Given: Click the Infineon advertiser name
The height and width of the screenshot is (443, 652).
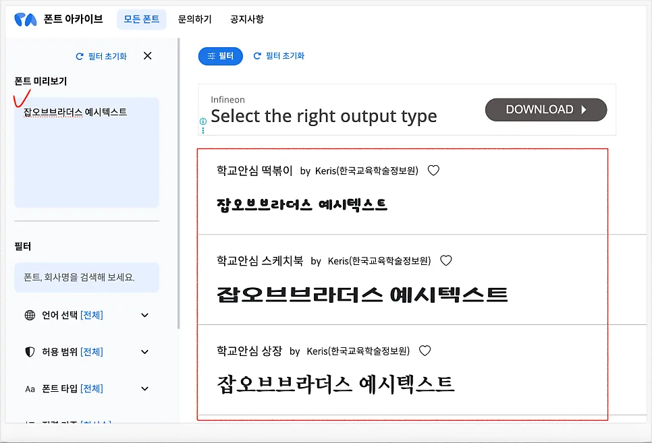Looking at the screenshot, I should click(227, 100).
